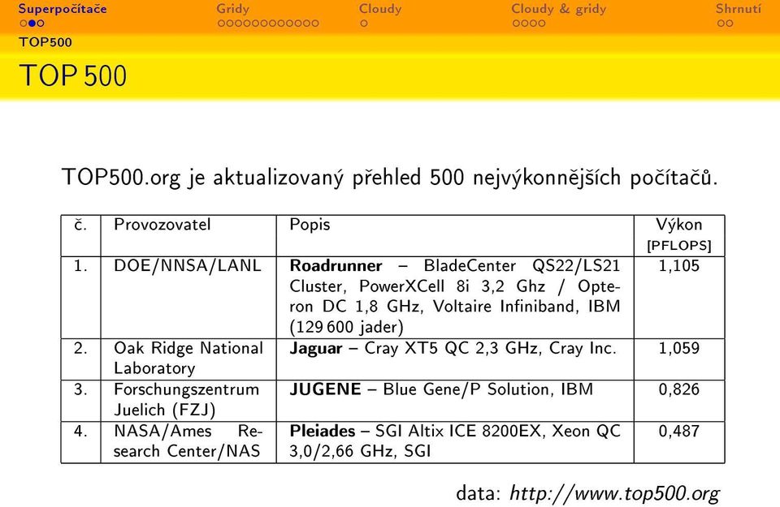Select first slide dot under Shrnutí
Viewport: 780px width, 507px height.
[721, 24]
